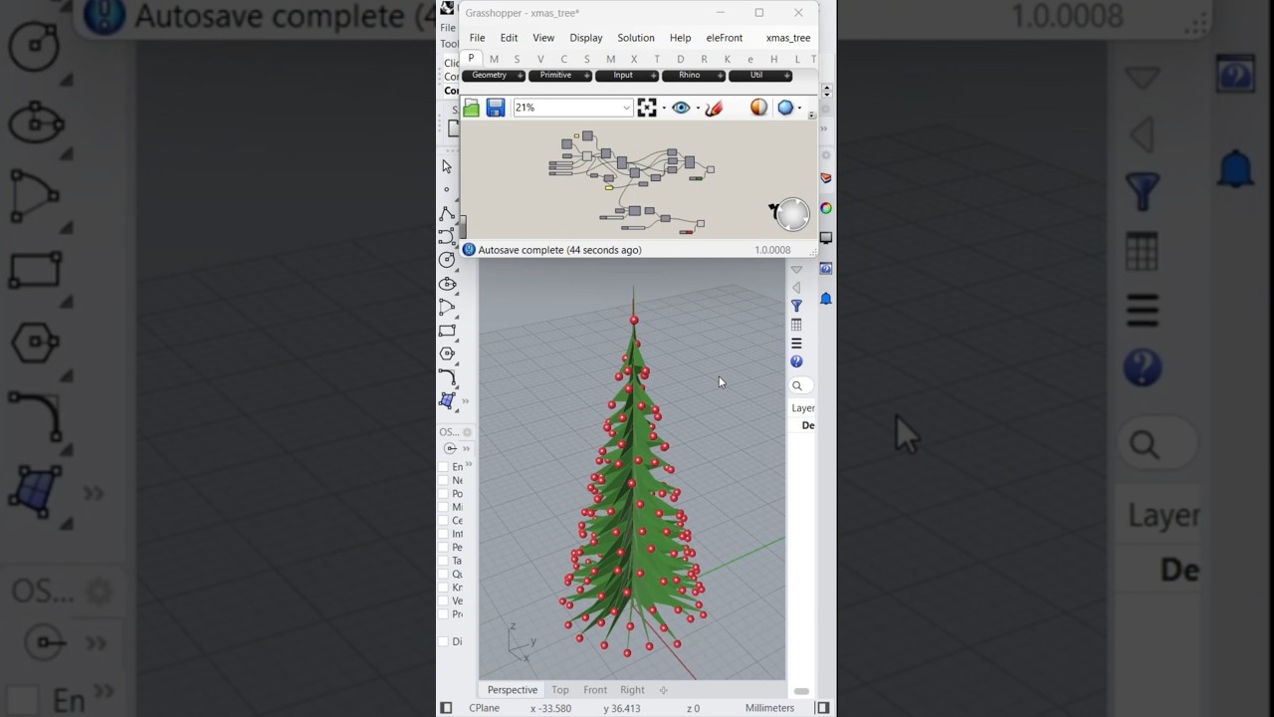The image size is (1274, 717).
Task: Save the Grasshopper document with floppy icon
Action: tap(496, 108)
